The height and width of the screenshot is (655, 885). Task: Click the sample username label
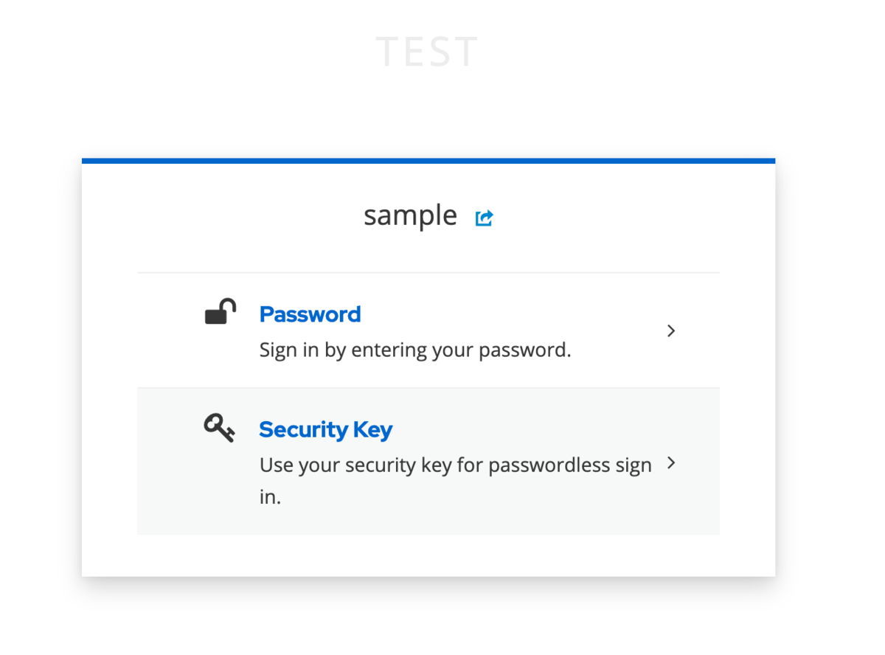coord(410,215)
